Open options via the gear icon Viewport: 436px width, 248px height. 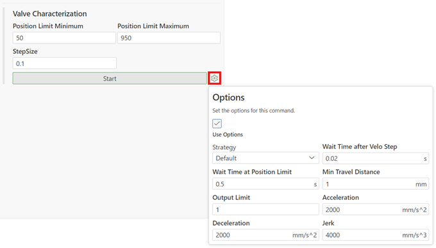point(214,78)
